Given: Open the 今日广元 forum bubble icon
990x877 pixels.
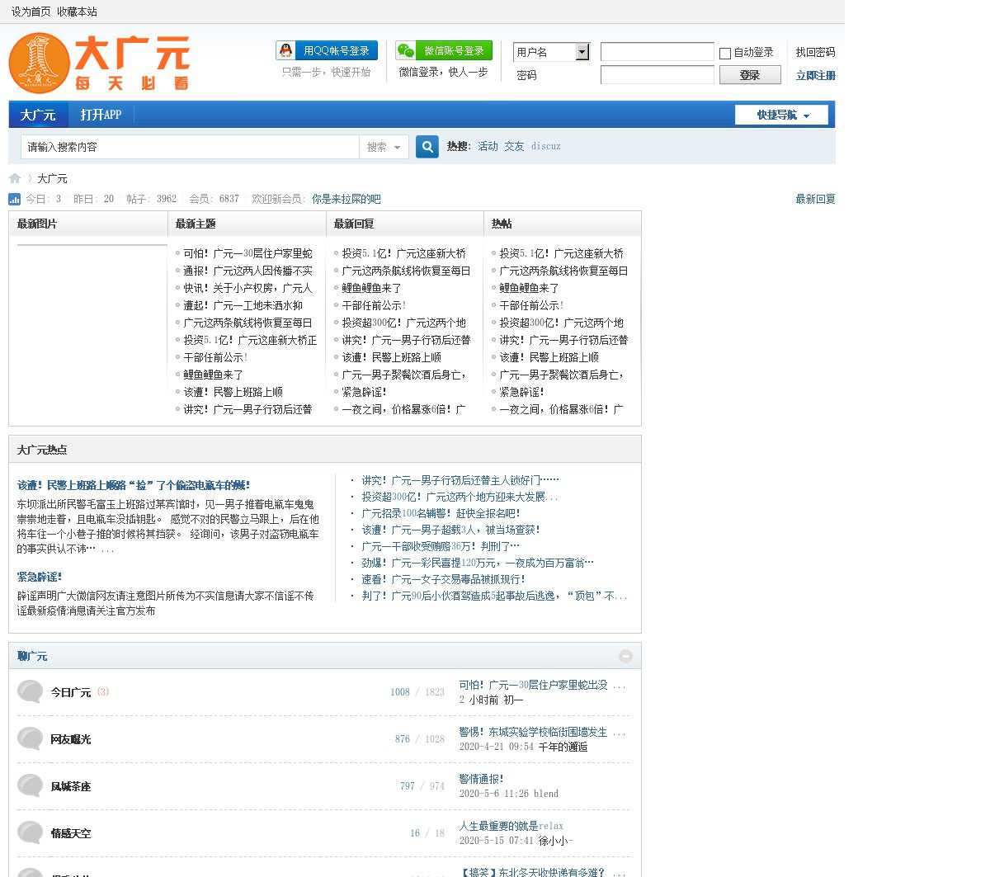Looking at the screenshot, I should click(x=31, y=691).
